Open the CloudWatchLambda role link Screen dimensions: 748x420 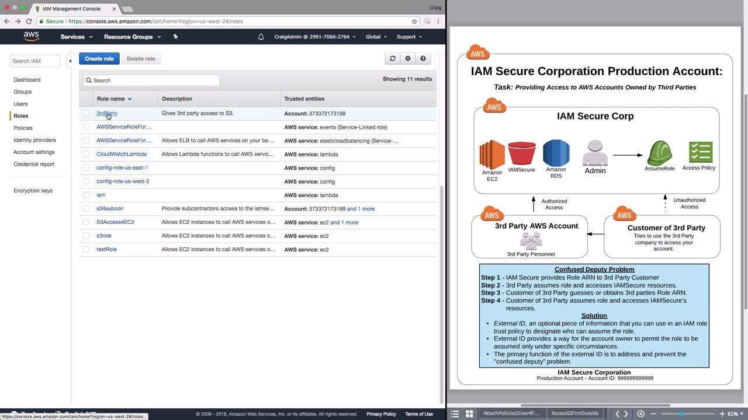click(x=122, y=154)
